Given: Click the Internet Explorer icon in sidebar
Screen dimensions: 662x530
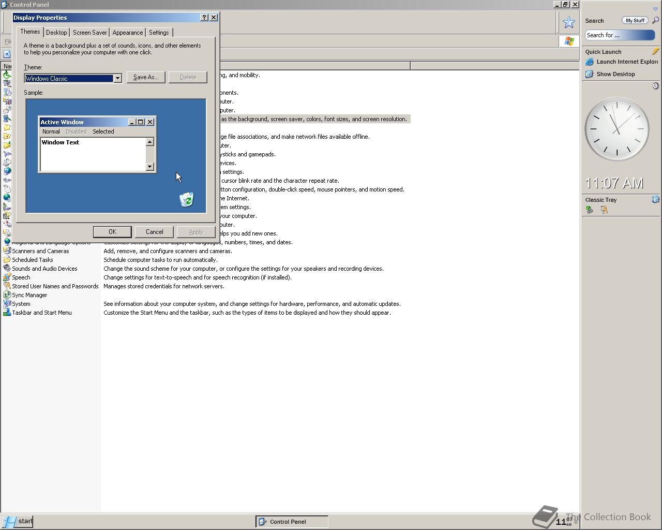Looking at the screenshot, I should click(x=589, y=62).
